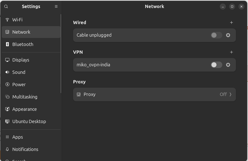Open Multitasking settings
Screen dimensions: 248x161
(25, 97)
